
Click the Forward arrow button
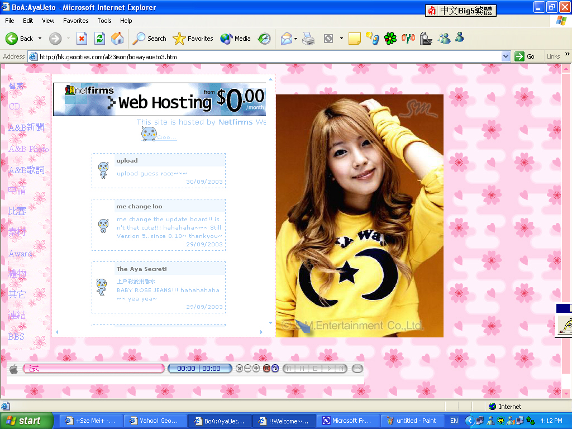tap(55, 39)
